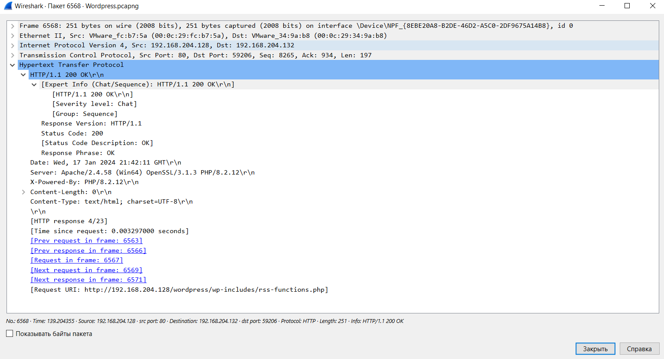Select the '[HTTP/1.1 200 OK\r\n]' bracketed row
Screen dimensions: 664x359
[92, 94]
